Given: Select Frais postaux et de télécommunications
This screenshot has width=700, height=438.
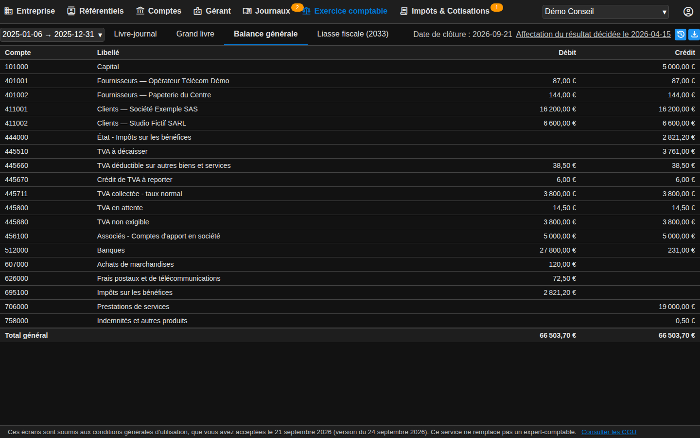Looking at the screenshot, I should coord(159,278).
